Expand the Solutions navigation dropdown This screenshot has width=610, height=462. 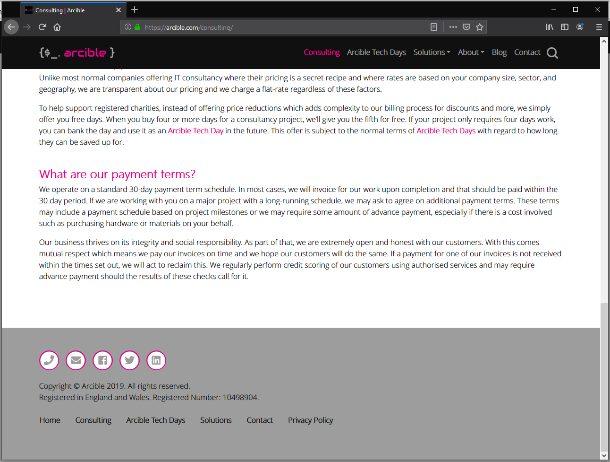(431, 52)
